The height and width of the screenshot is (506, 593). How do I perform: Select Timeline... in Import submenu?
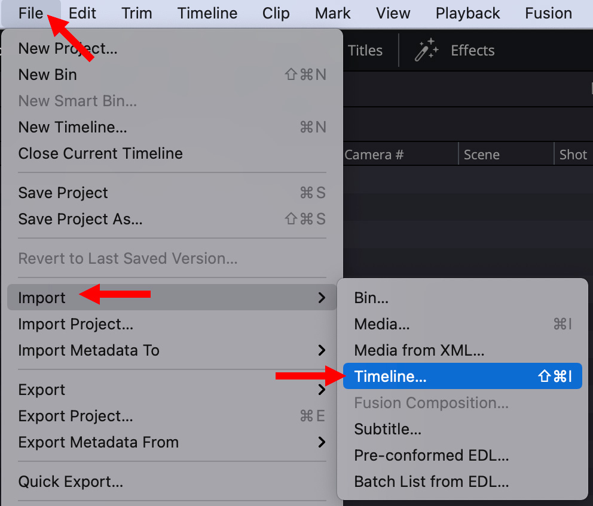pos(462,376)
